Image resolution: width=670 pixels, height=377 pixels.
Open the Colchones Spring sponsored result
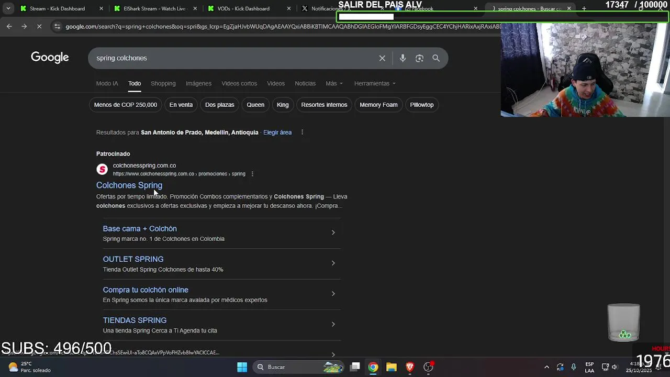point(129,185)
